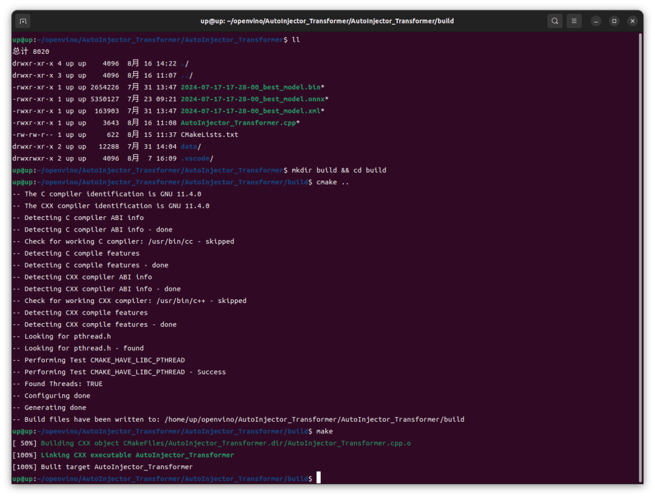Click the last prompt with the cursor
Viewport: 655px width, 497px height.
coord(166,479)
